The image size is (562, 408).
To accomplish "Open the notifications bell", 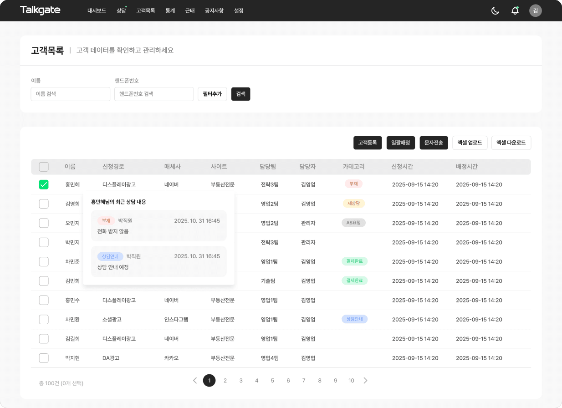I will [515, 10].
